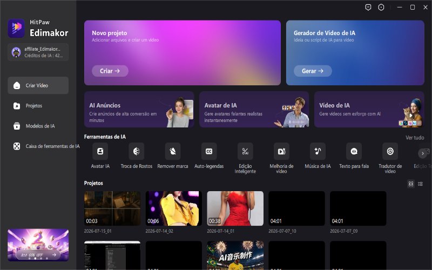Viewport: 432px width, 270px height.
Task: Open project thumbnail 2026-07-07_10
Action: point(296,208)
